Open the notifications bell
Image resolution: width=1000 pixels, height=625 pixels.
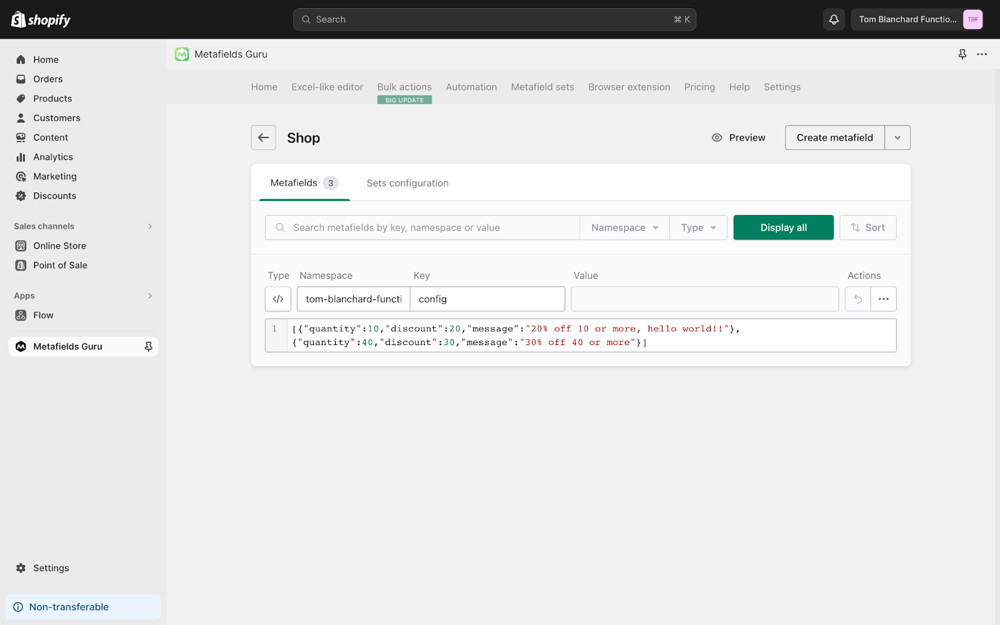click(834, 19)
